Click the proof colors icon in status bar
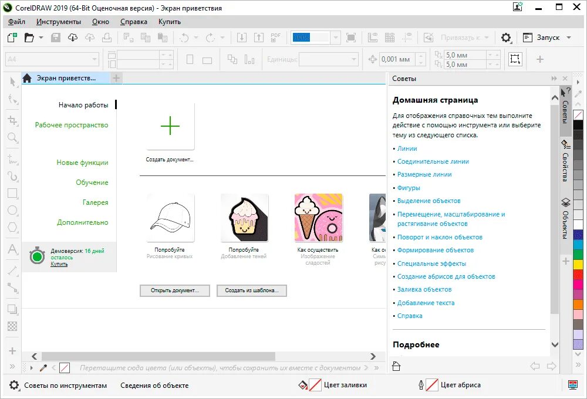This screenshot has height=399, width=587. click(573, 385)
